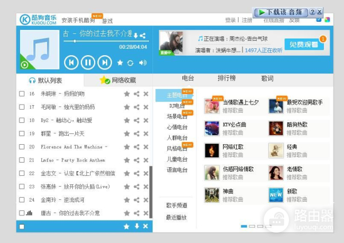Check the box for Lmfao song 21
Screen dimensions: 344x243
tap(22, 160)
